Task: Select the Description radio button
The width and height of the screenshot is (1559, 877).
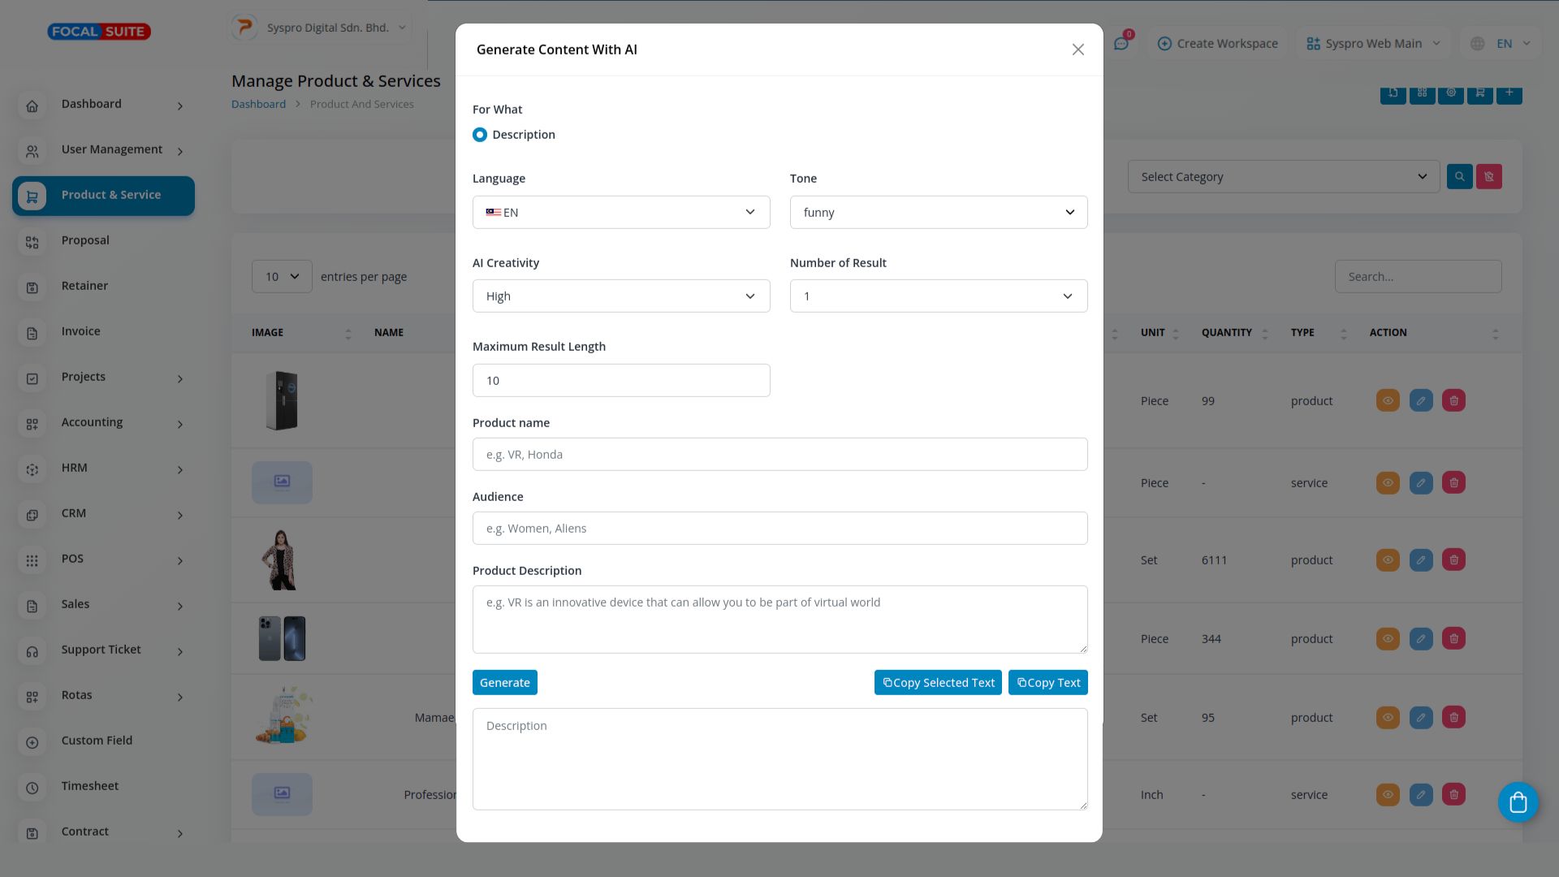Action: 480,135
